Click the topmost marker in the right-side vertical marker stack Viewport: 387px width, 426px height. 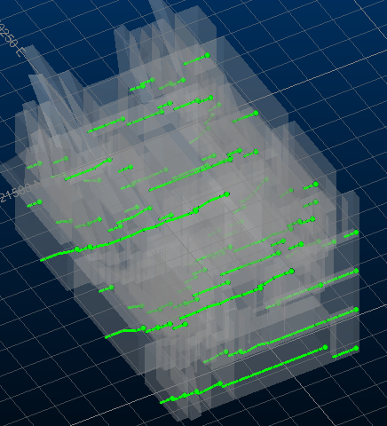tap(316, 185)
